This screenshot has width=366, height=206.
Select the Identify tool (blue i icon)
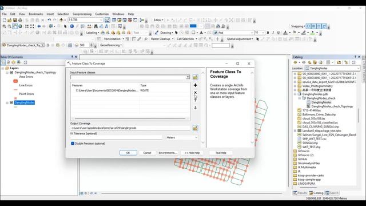(x=72, y=26)
